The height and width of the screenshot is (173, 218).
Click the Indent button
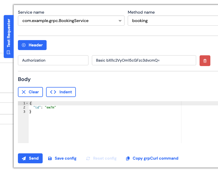[61, 92]
